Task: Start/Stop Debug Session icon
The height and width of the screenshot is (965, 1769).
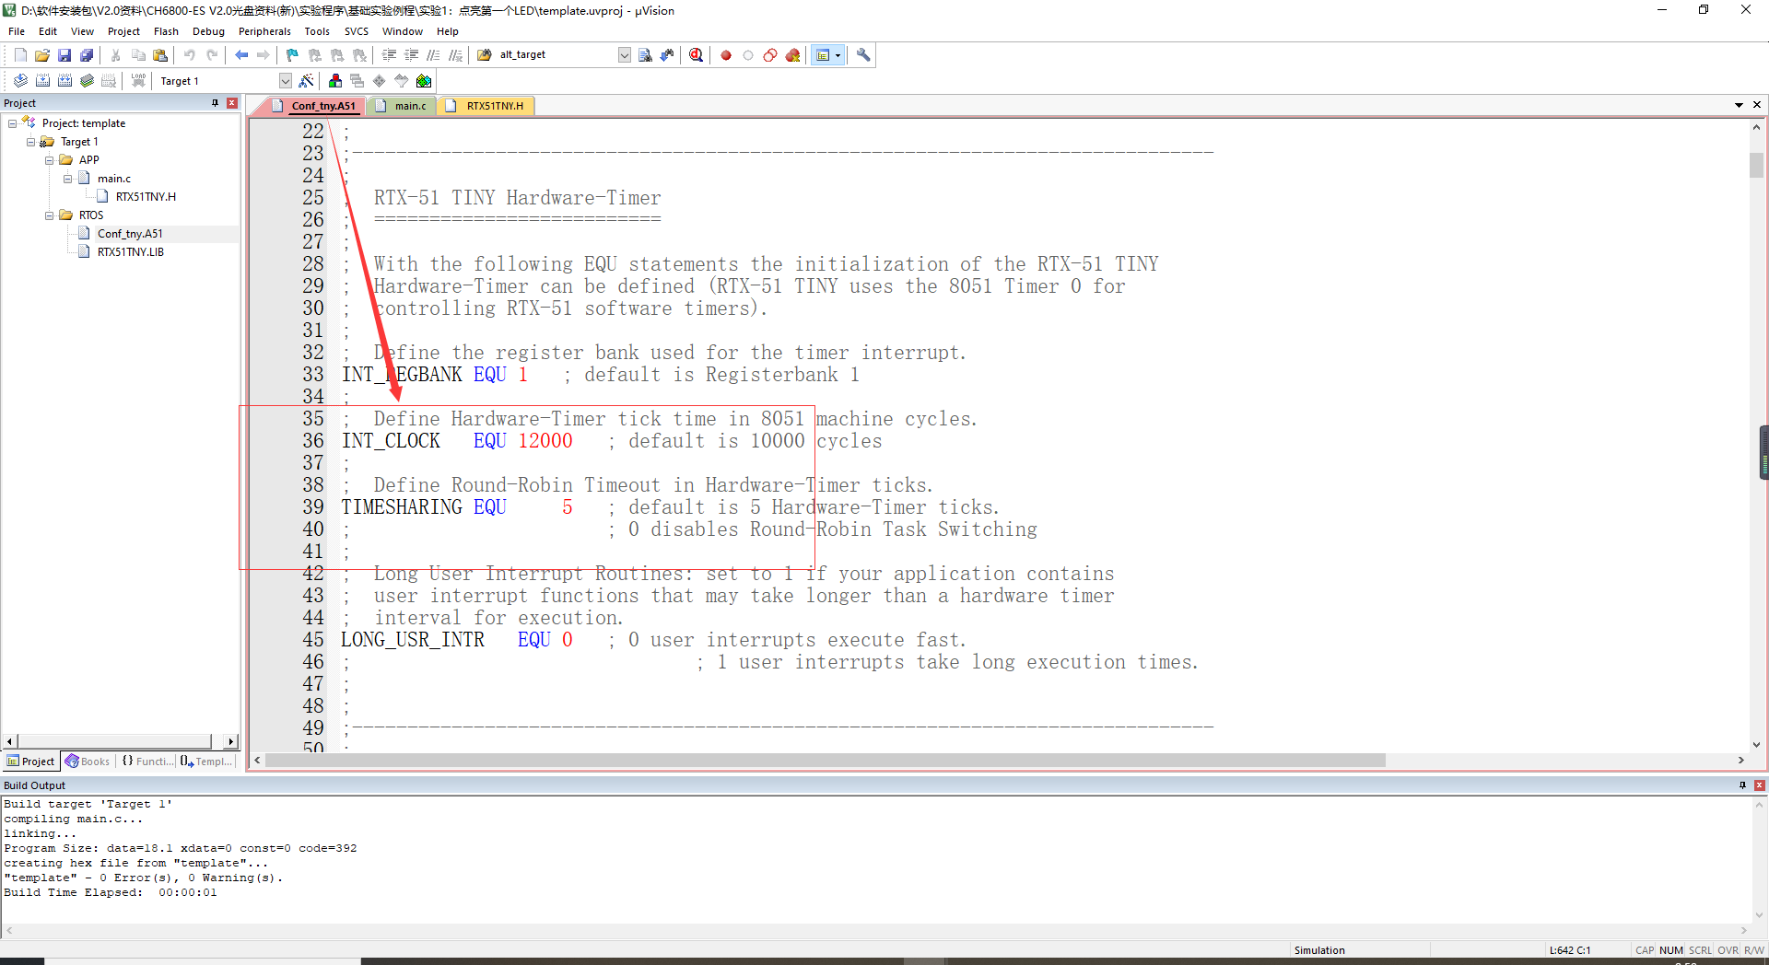Action: tap(697, 55)
